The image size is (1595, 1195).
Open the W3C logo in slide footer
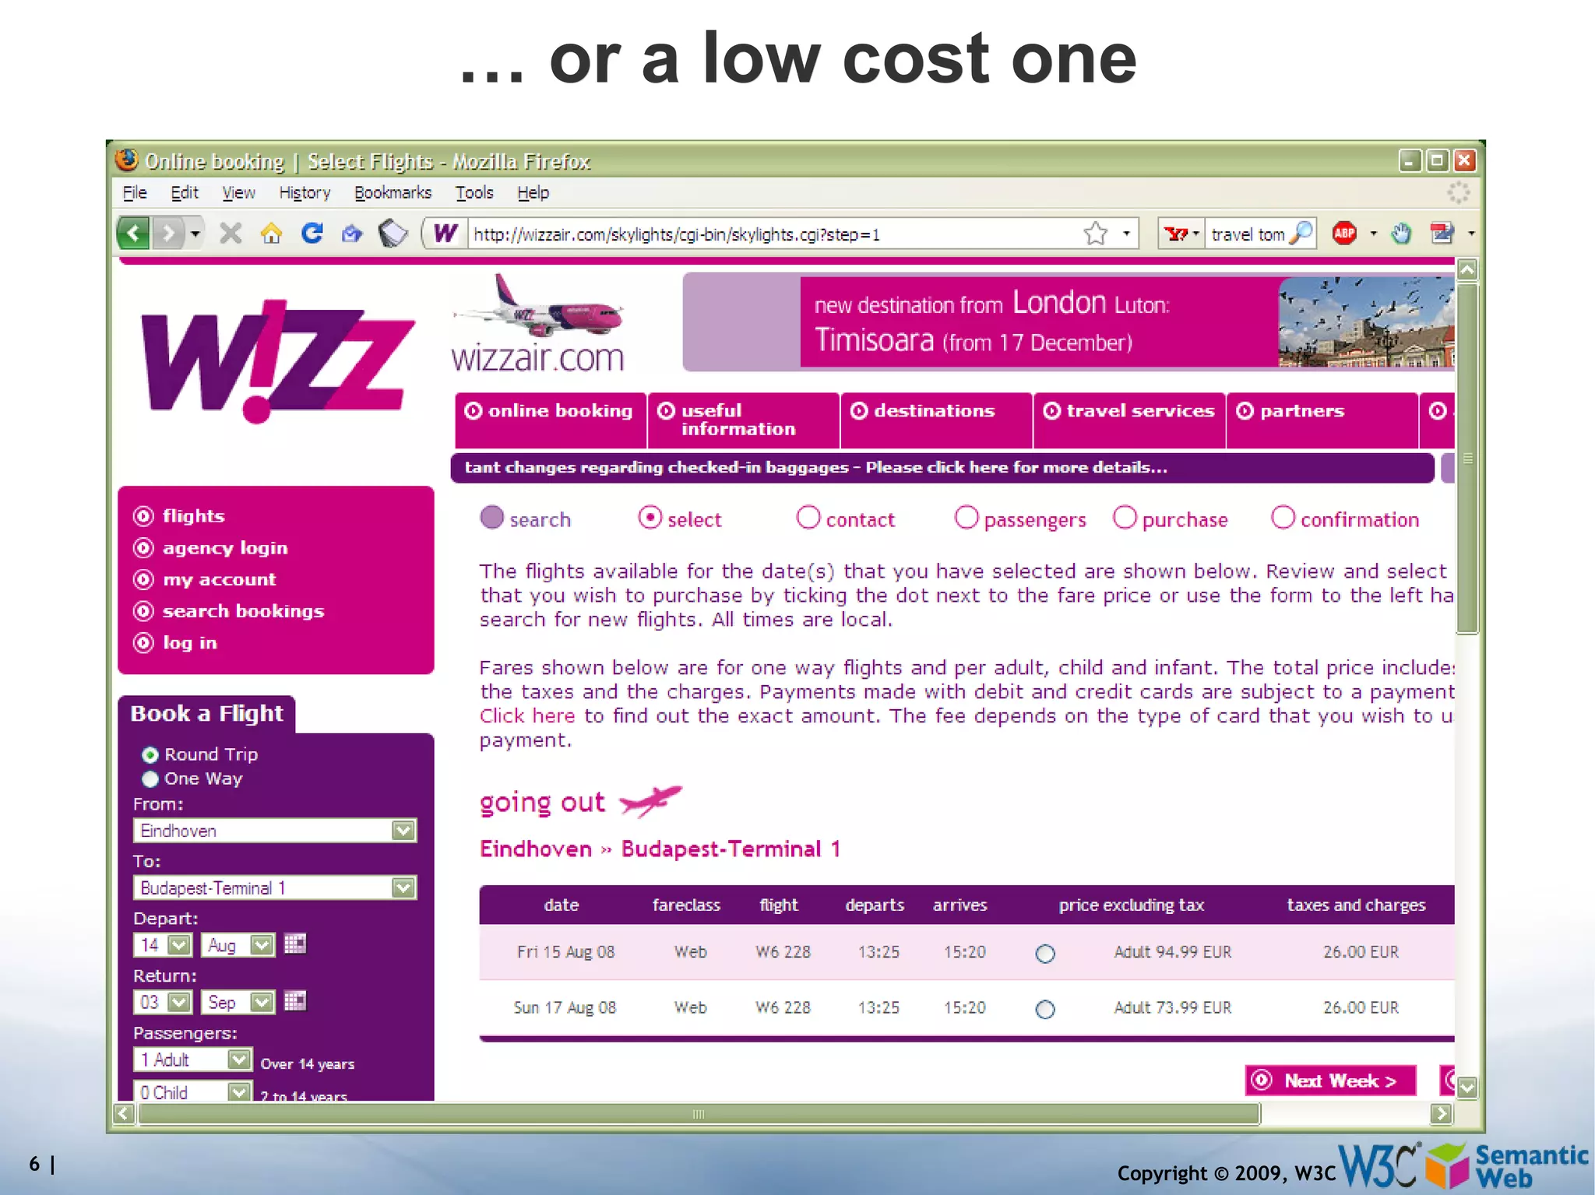coord(1379,1165)
